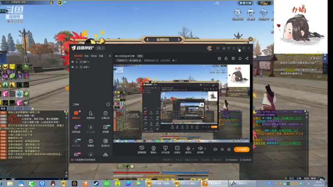Toggle the record button beside preview eye
This screenshot has height=187, width=333.
(215, 150)
